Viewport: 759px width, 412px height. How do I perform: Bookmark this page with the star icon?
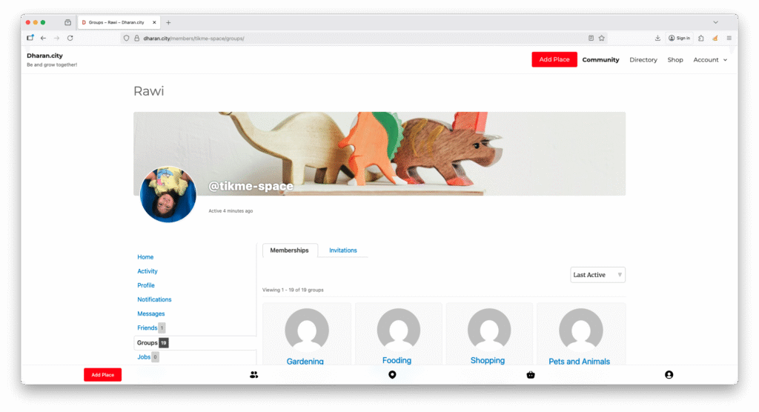pyautogui.click(x=602, y=38)
